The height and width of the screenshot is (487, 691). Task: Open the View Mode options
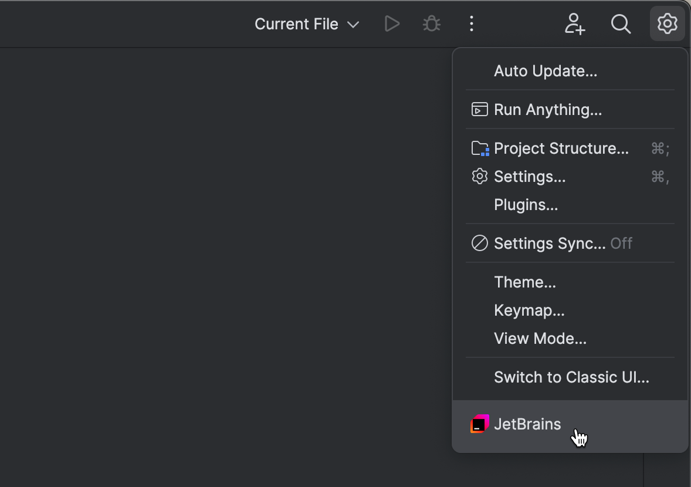coord(540,338)
